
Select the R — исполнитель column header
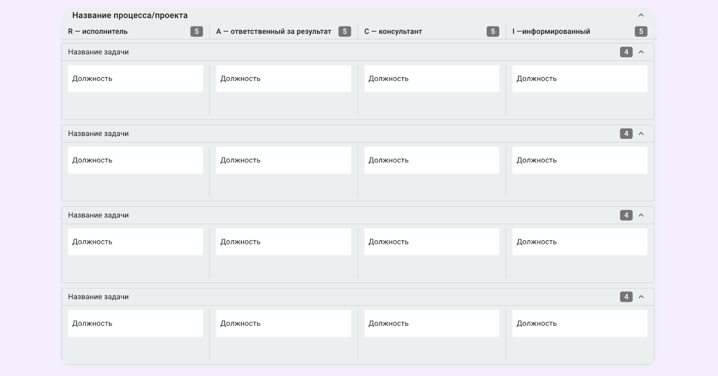coord(98,31)
